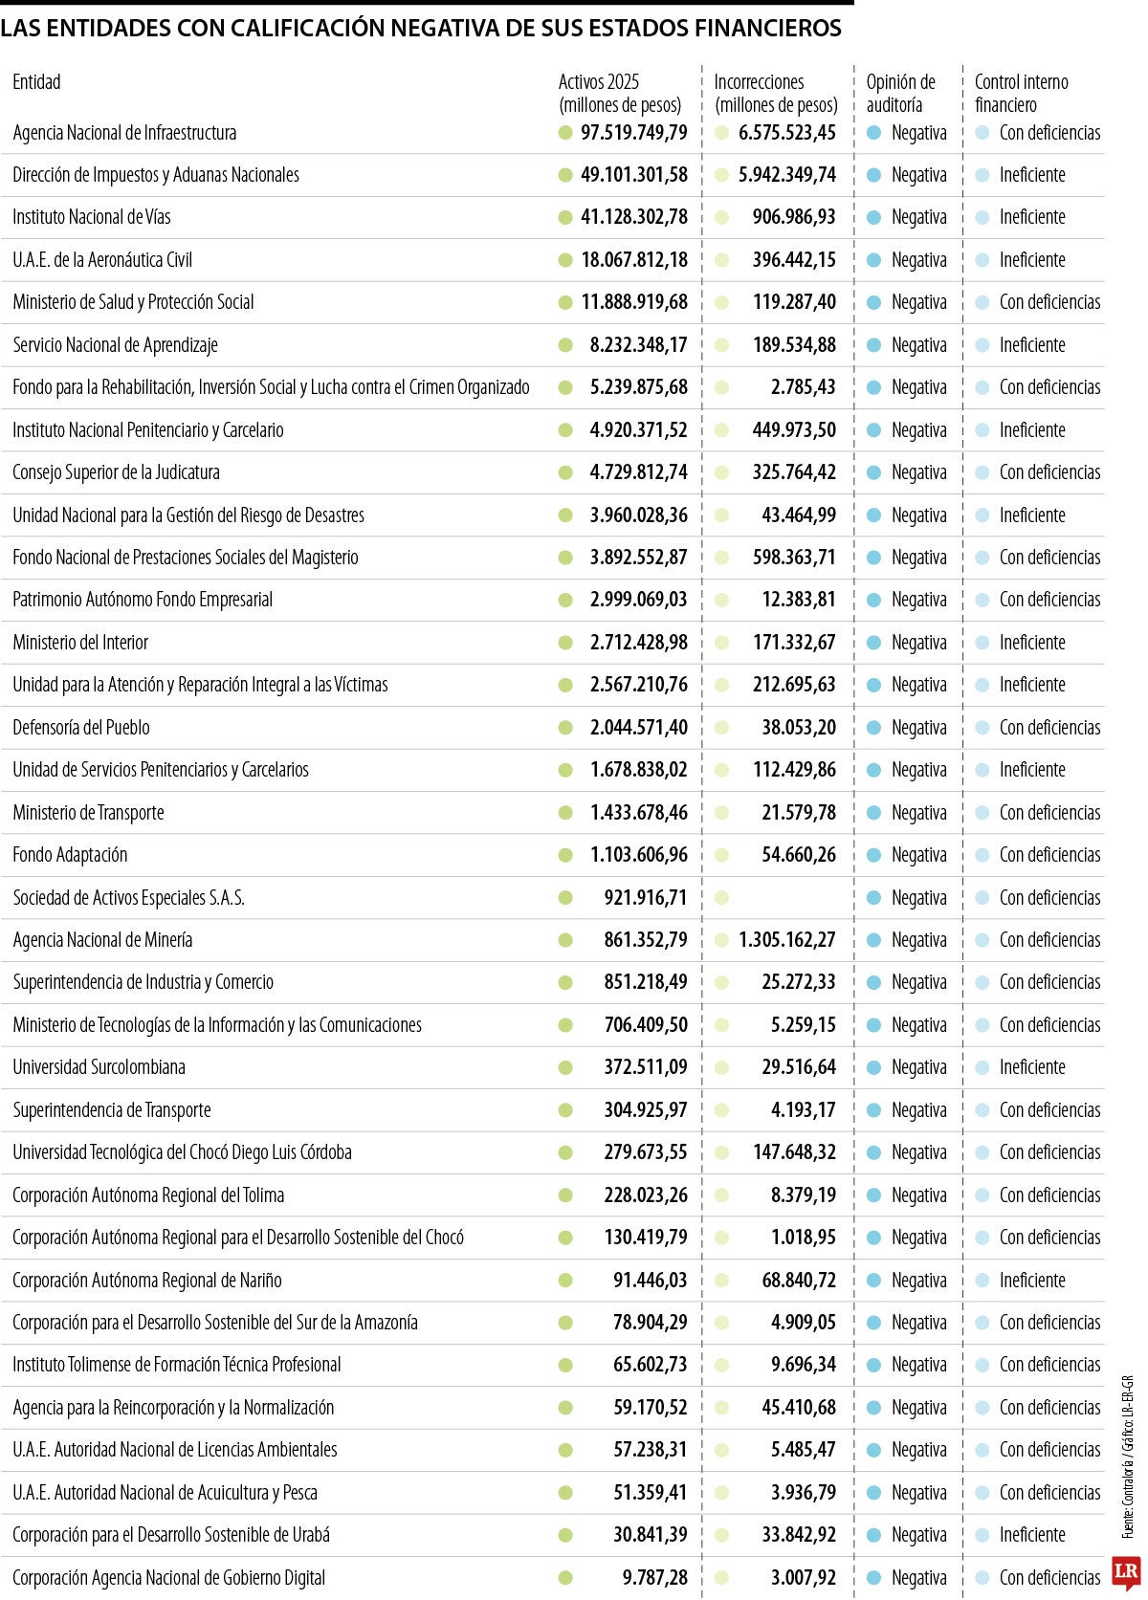This screenshot has width=1148, height=1600.
Task: Click blue opinion dot for Fondo Adaptación
Action: pyautogui.click(x=873, y=855)
